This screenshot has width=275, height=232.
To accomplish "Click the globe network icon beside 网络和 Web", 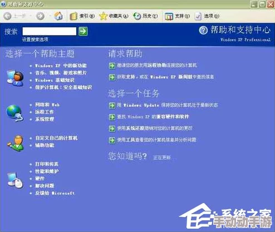I will click(15, 113).
